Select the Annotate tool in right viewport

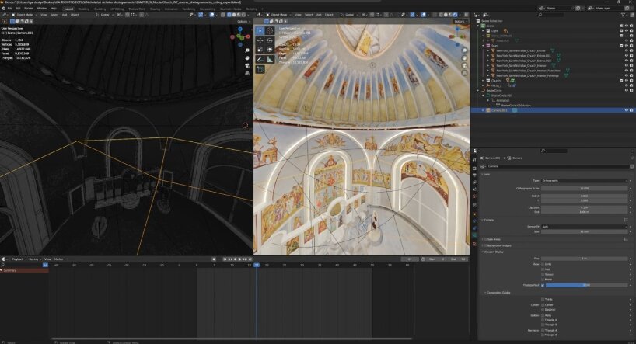click(x=260, y=58)
